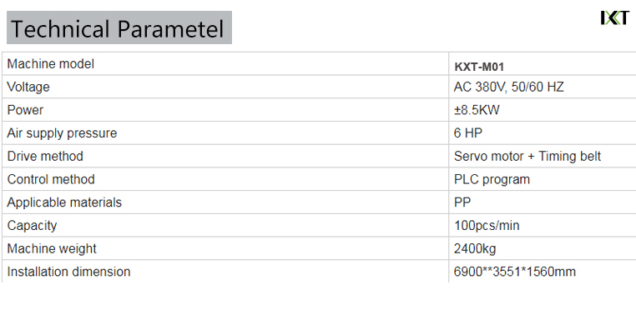Select the AC 380V, 50/60 HZ value

[508, 87]
